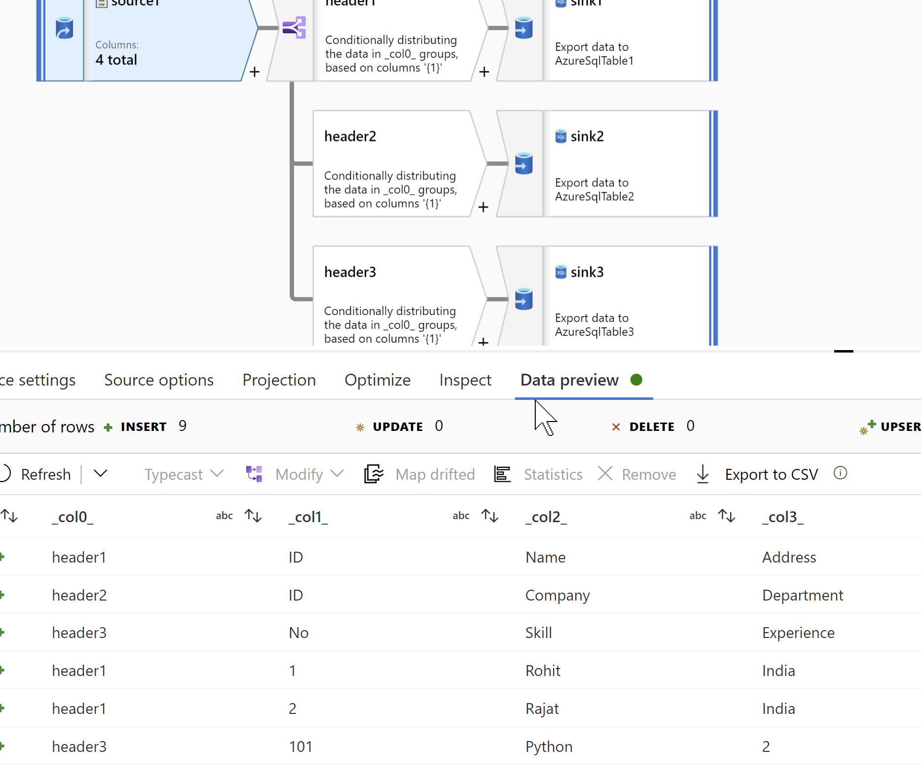Screen dimensions: 921x780
Task: Toggle sort arrows for _col3_ column
Action: click(x=727, y=516)
